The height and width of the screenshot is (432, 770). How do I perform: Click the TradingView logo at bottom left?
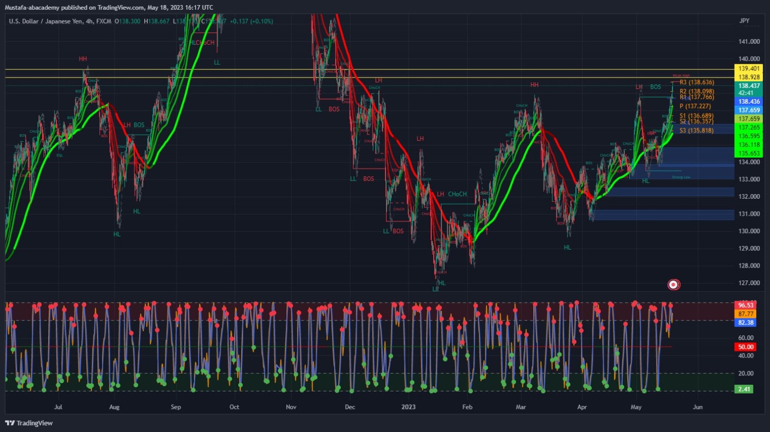29,423
